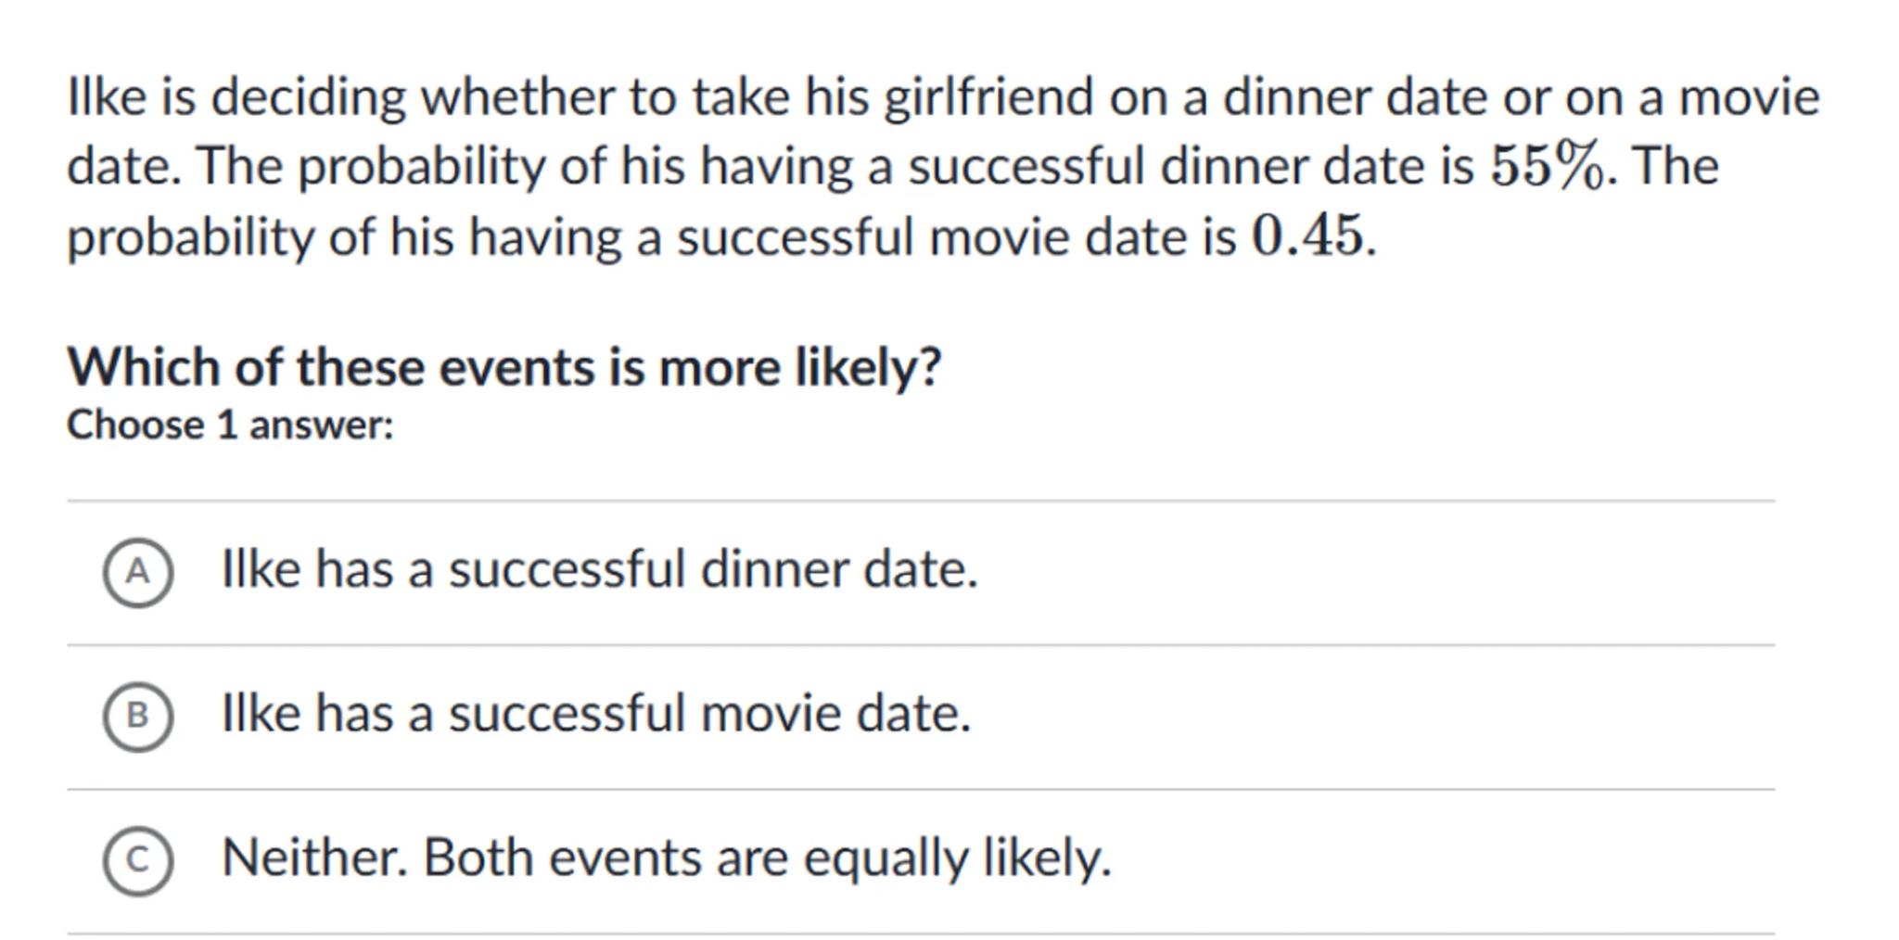Viewport: 1899px width, 940px height.
Task: Select radio button A for dinner date
Action: pos(137,572)
